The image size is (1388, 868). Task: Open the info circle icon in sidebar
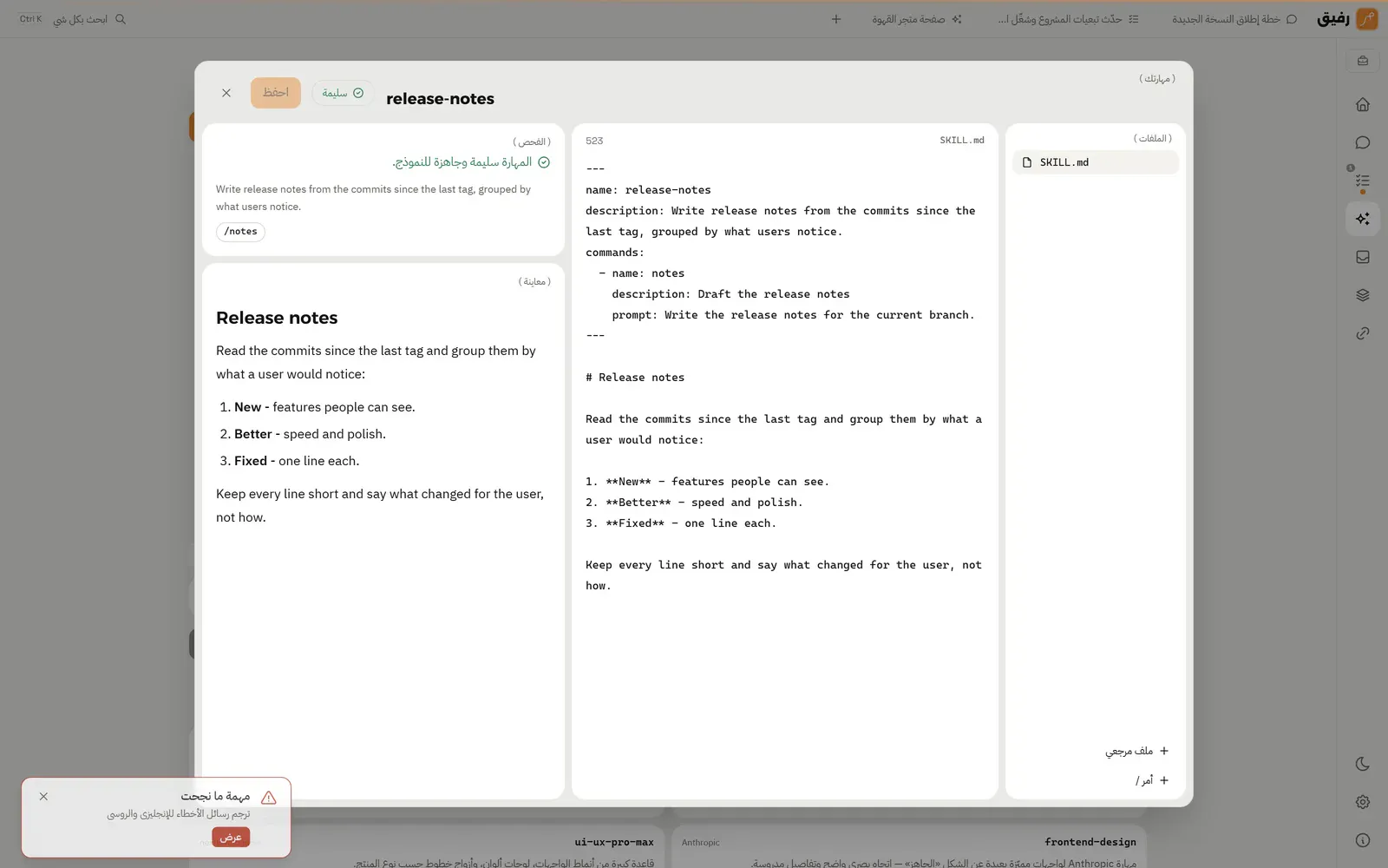[x=1362, y=840]
